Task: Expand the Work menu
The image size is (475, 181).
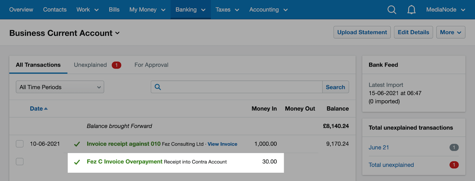Action: pos(88,10)
